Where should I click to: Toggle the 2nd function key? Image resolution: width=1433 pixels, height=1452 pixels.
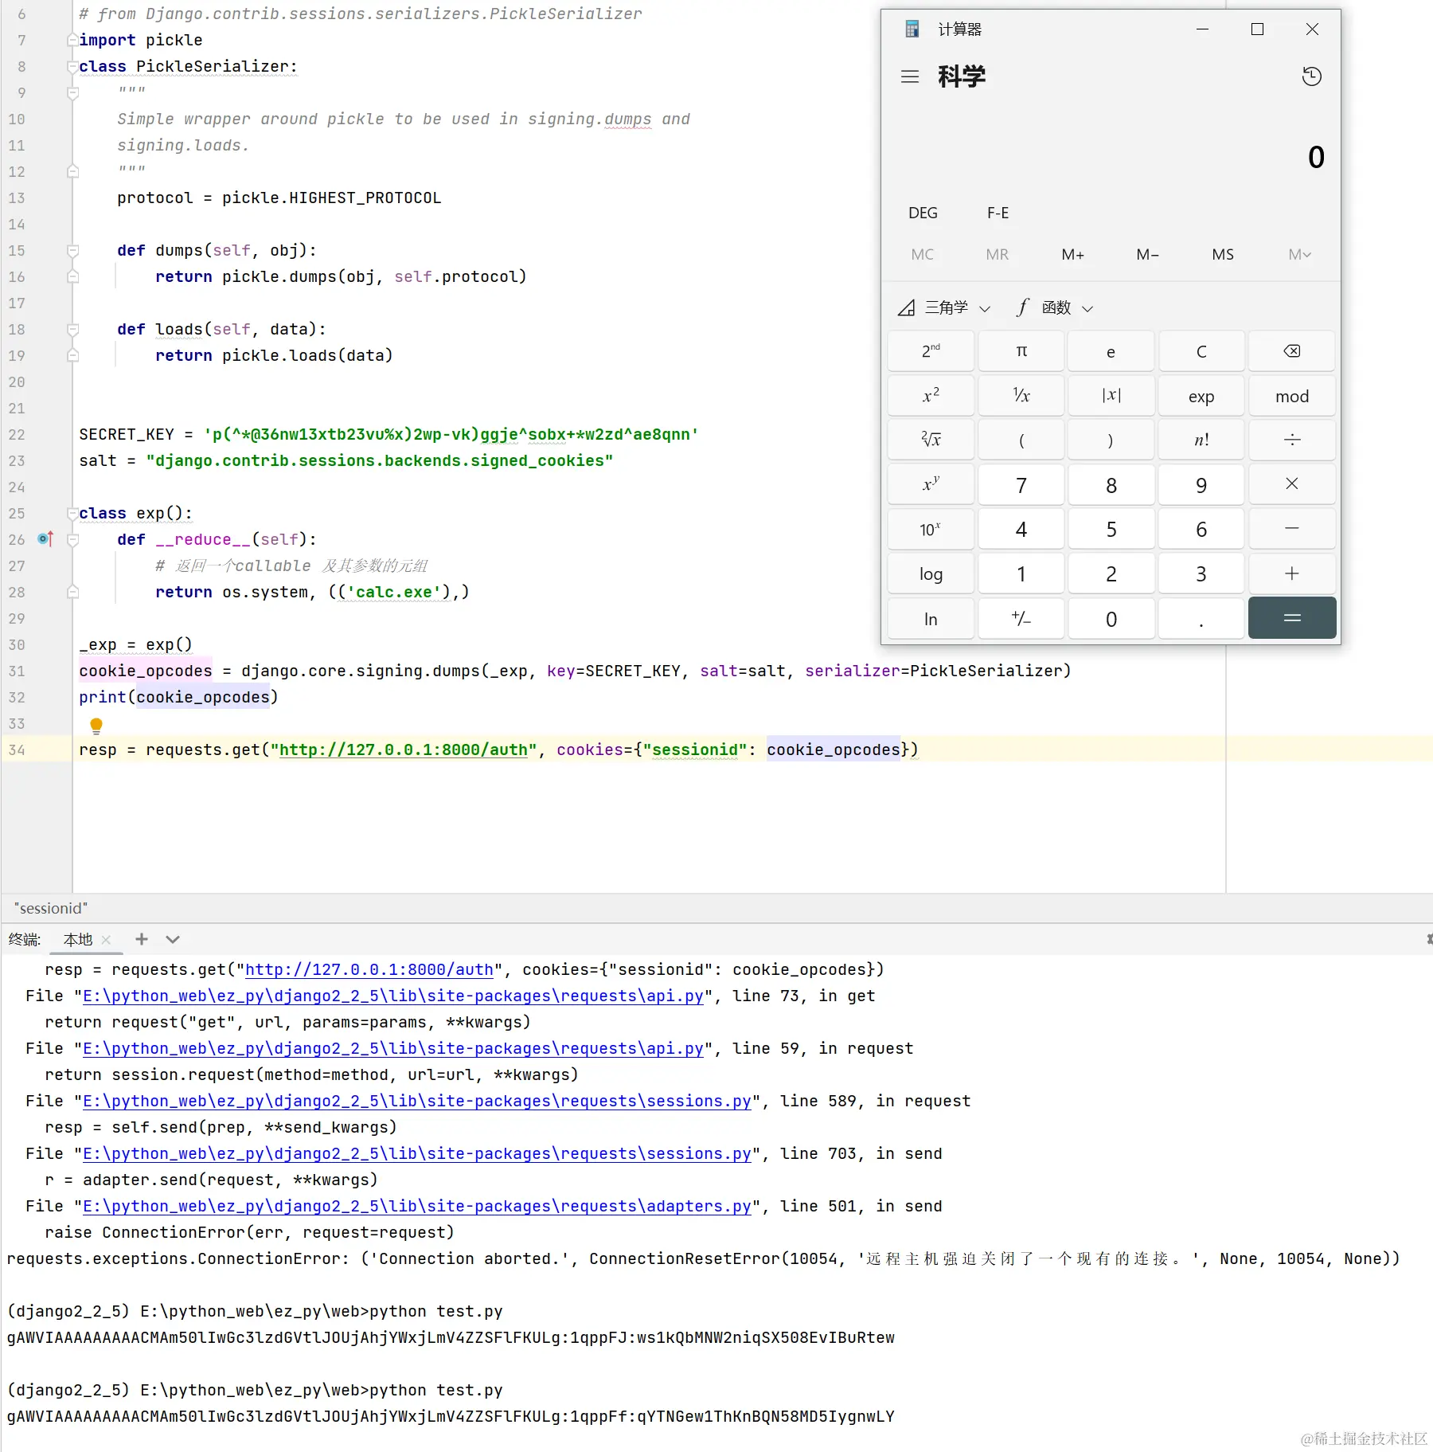pos(931,351)
